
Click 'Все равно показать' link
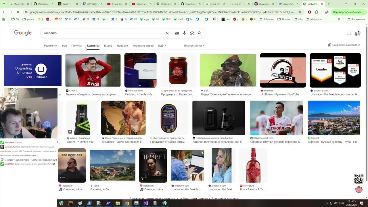(225, 199)
